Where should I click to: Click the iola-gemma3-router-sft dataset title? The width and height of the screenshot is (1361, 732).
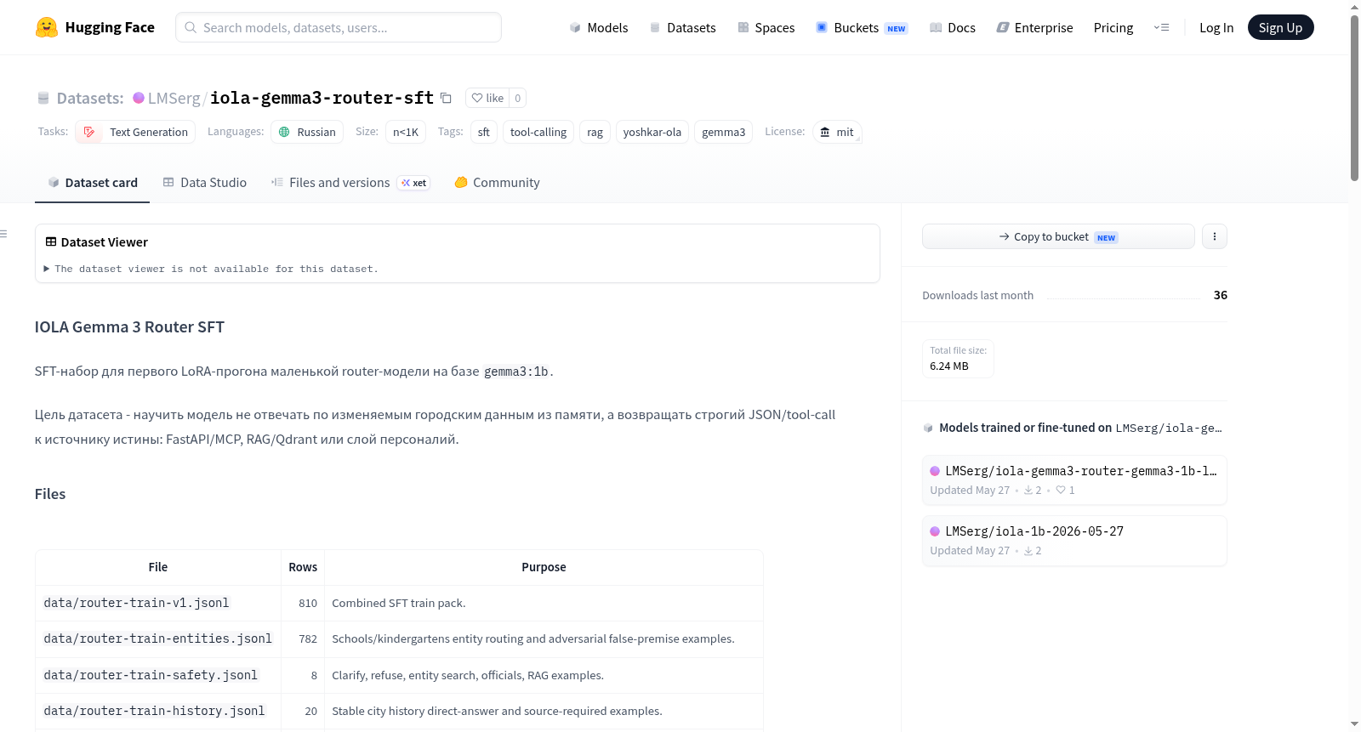[322, 98]
